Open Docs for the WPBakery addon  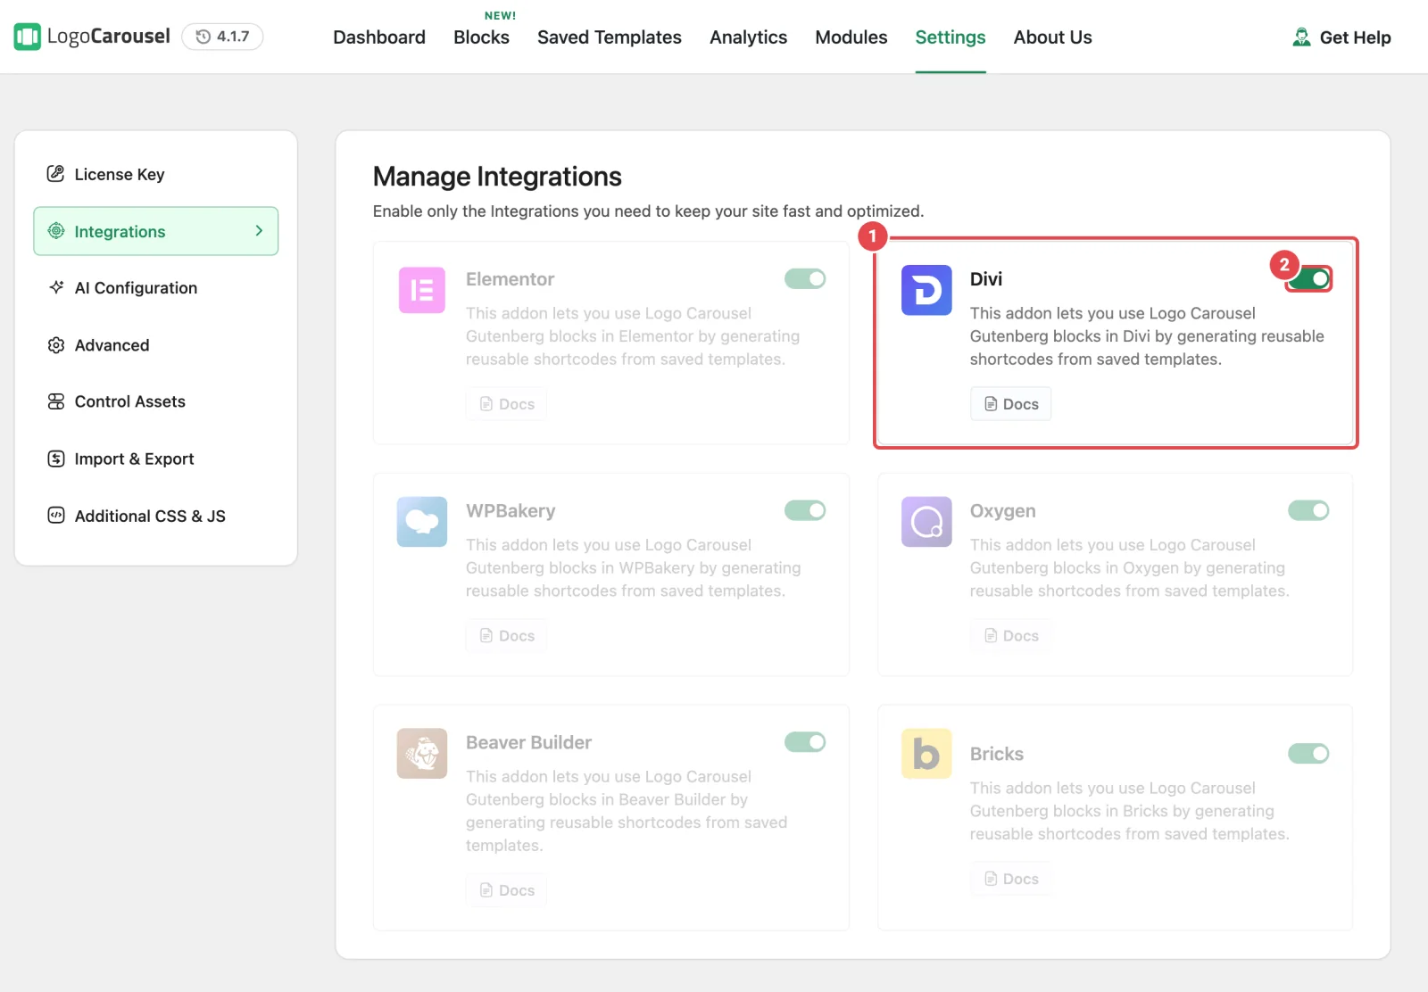click(x=507, y=636)
